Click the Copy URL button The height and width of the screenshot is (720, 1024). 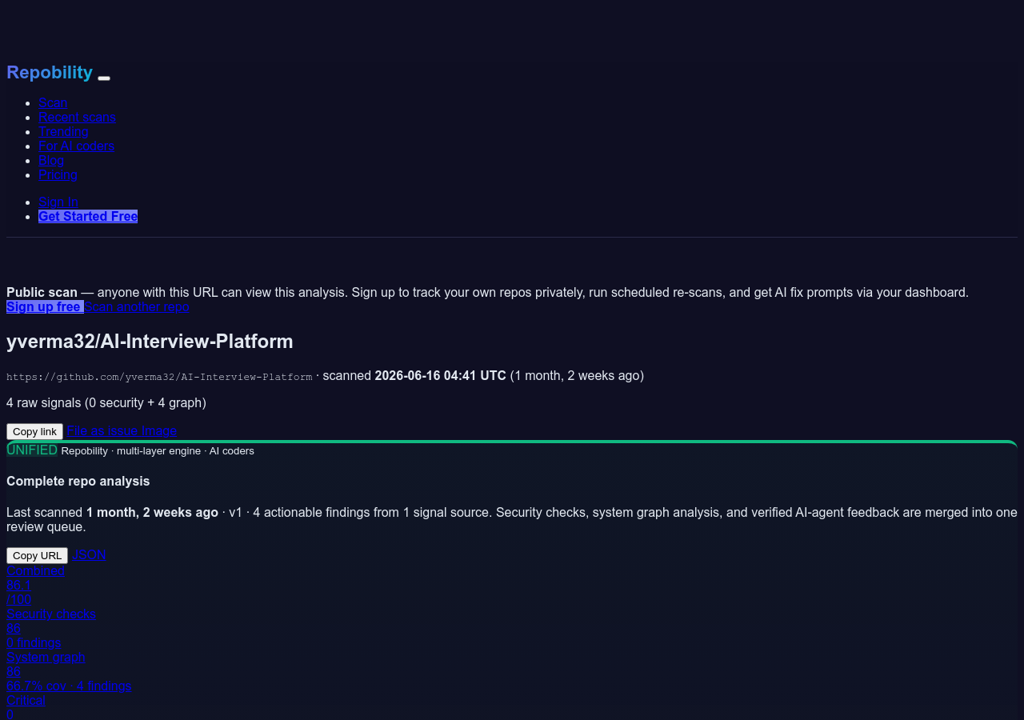pyautogui.click(x=37, y=555)
